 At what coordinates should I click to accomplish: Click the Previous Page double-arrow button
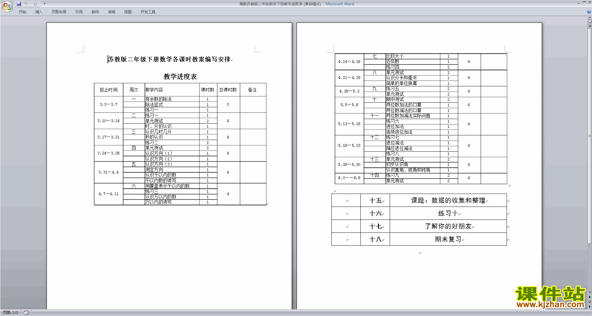[x=590, y=297]
